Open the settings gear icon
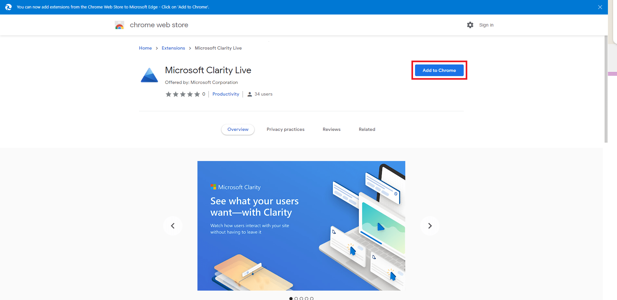Viewport: 617px width, 300px height. point(470,25)
